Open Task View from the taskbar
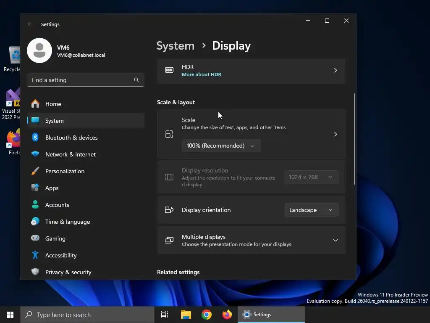This screenshot has height=323, width=430. 165,315
